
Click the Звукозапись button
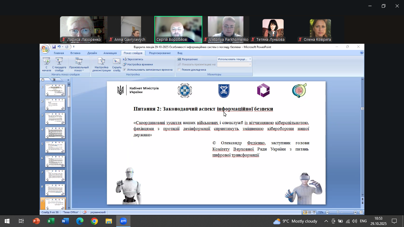[133, 59]
